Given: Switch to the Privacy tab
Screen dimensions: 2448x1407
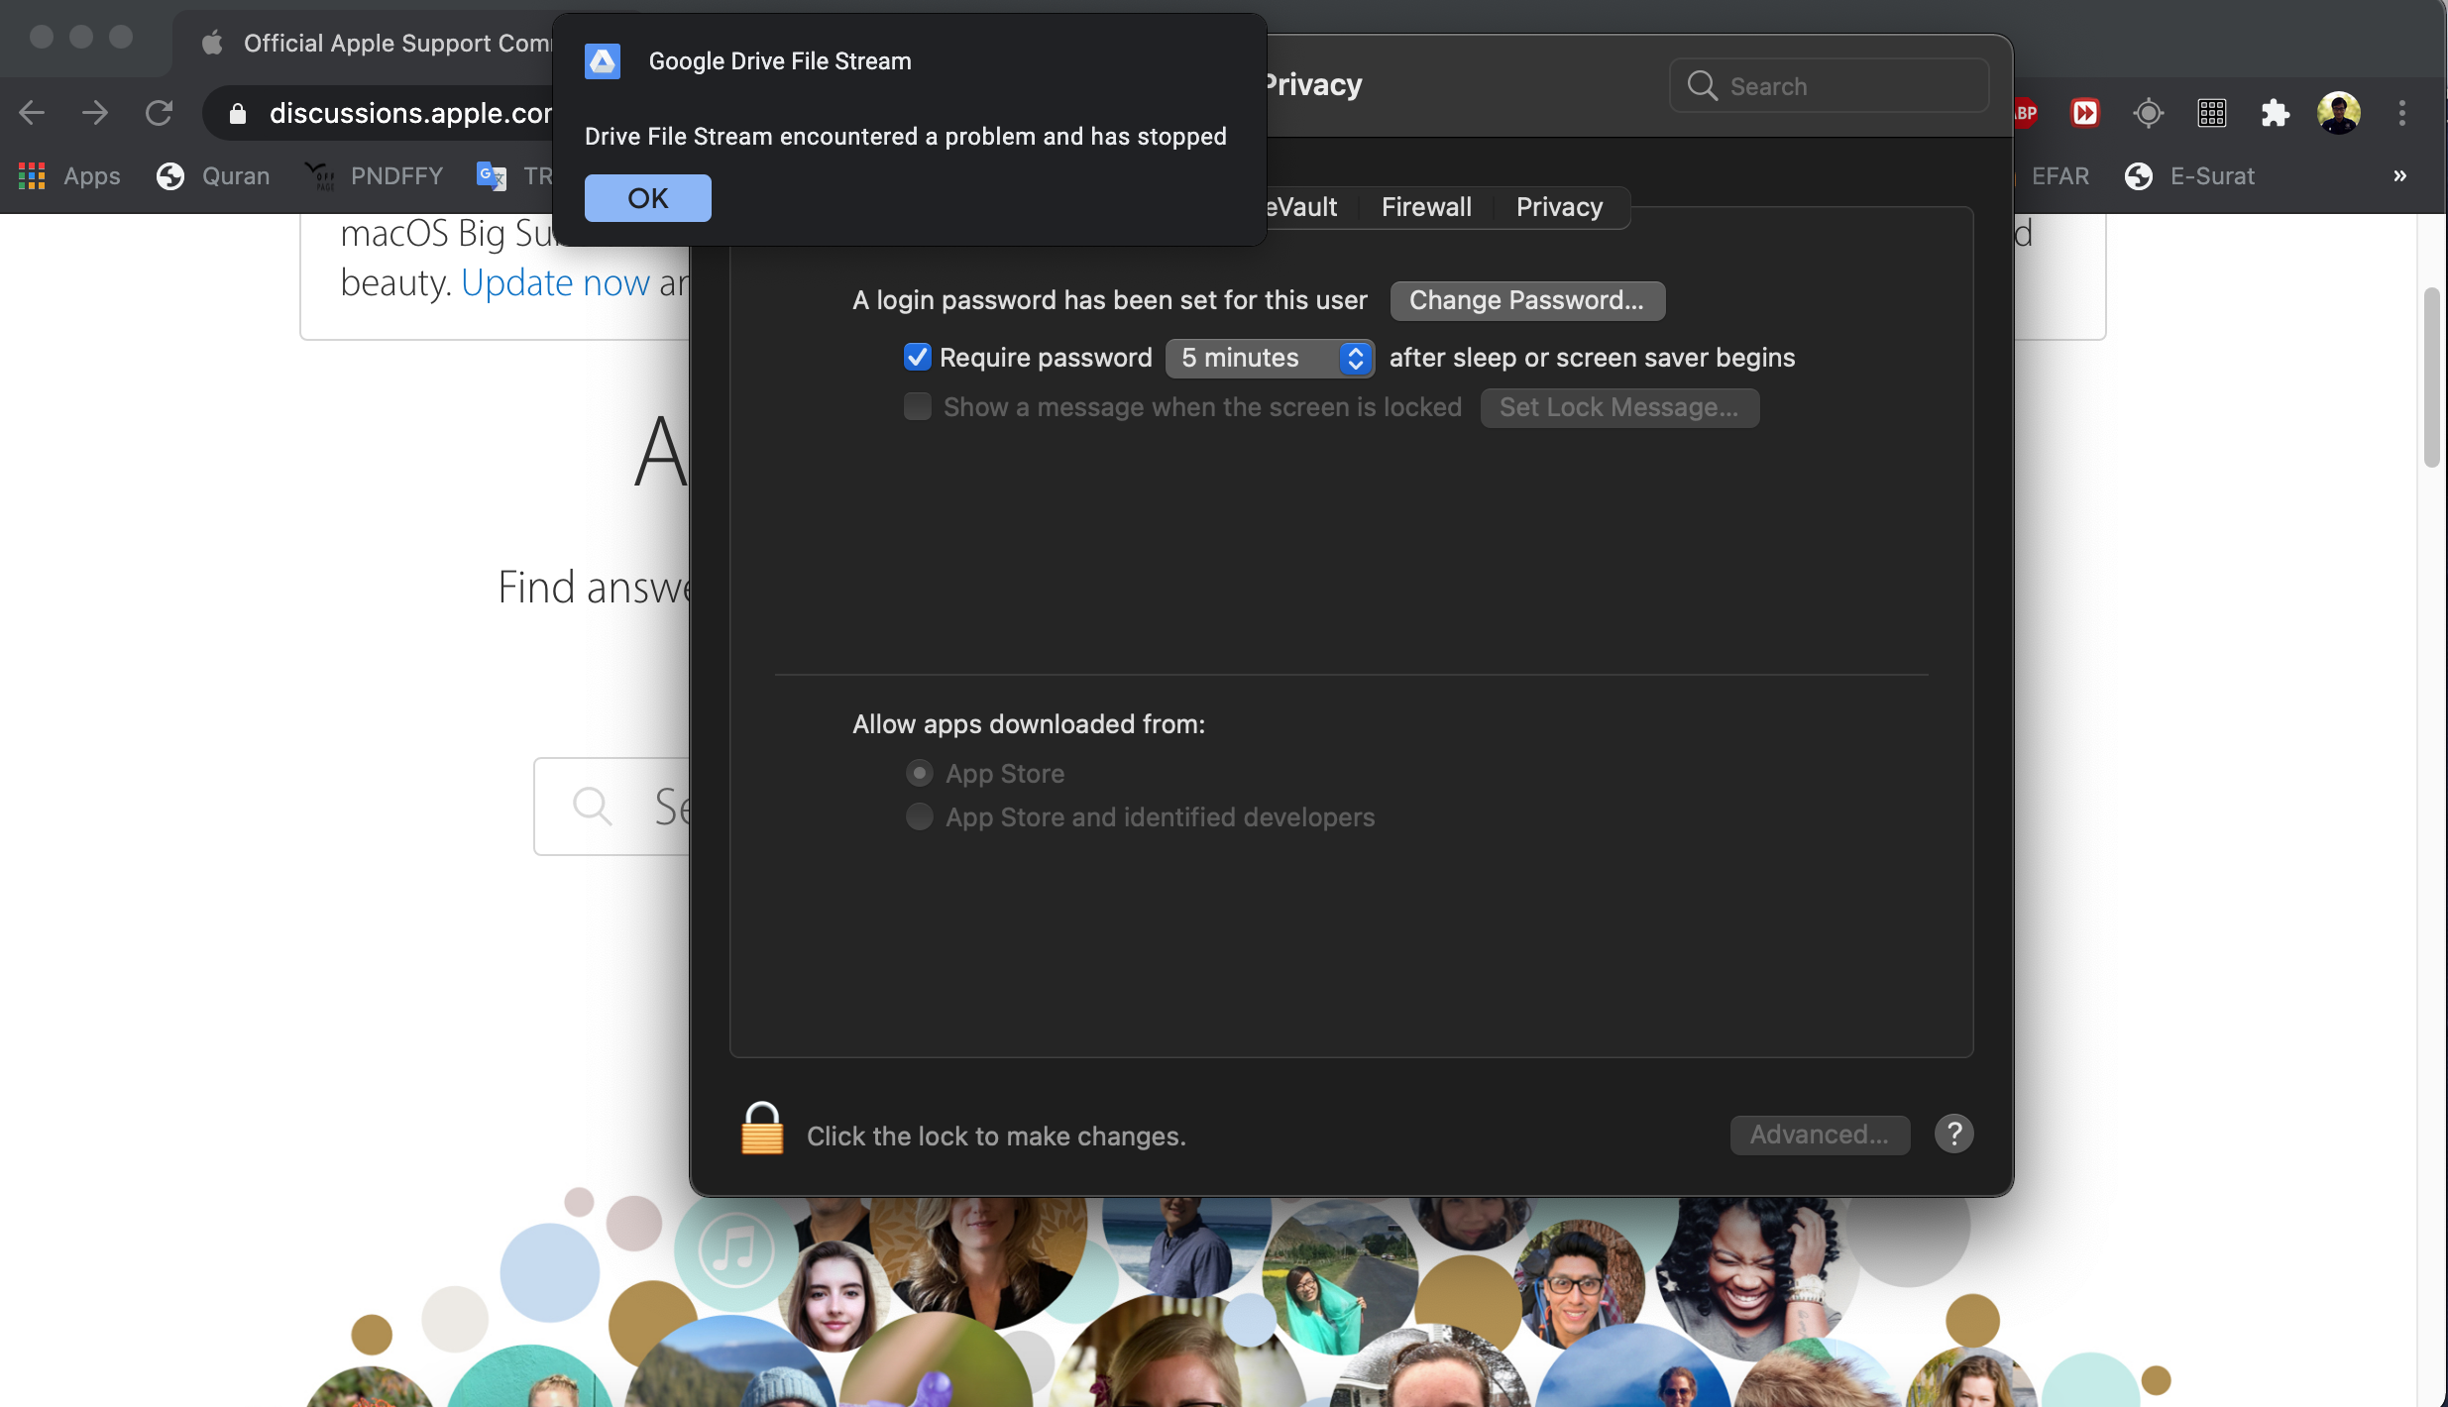Looking at the screenshot, I should tap(1558, 207).
